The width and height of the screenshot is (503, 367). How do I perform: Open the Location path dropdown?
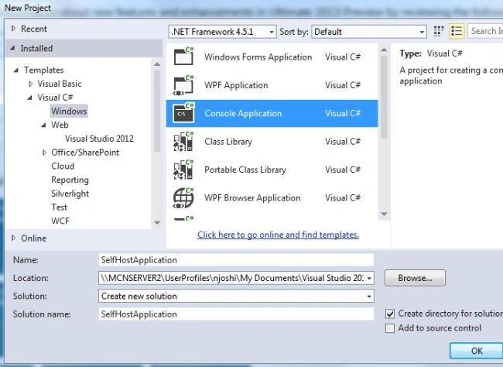tap(369, 278)
